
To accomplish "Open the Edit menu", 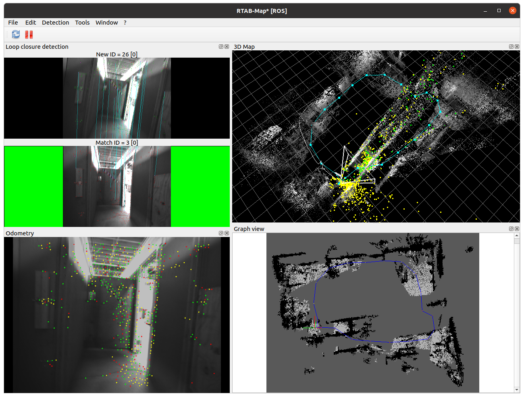I will [31, 23].
